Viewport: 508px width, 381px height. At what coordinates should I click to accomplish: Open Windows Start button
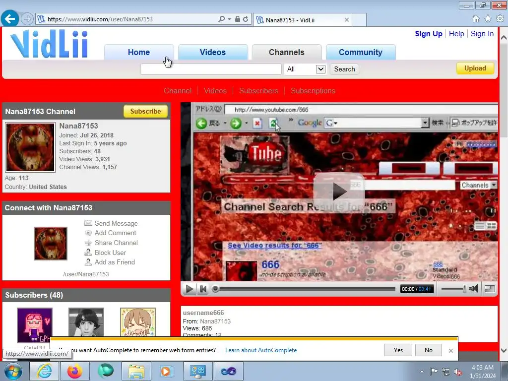(13, 371)
